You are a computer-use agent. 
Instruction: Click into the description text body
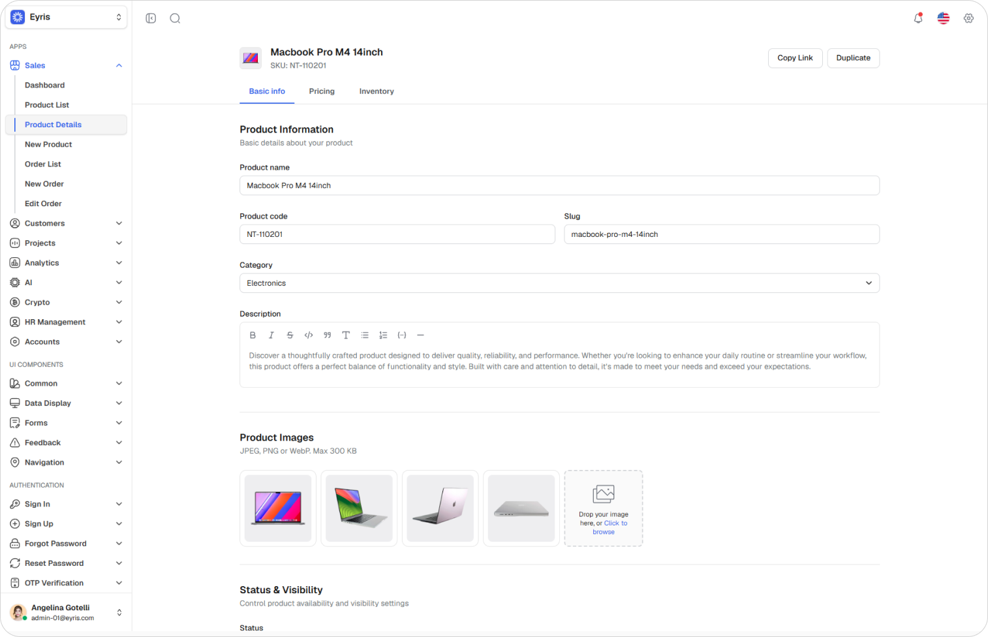(559, 361)
